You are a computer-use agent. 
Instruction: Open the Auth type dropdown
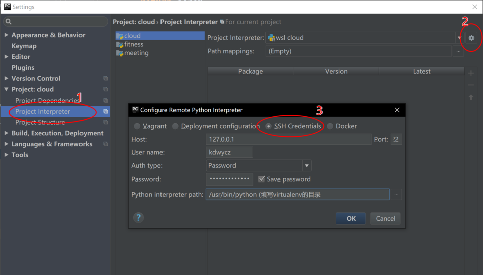click(306, 166)
